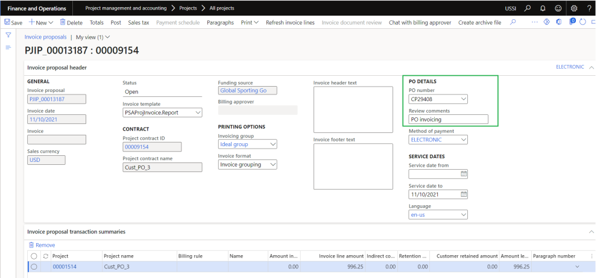Expand the Invoice template dropdown
603x278 pixels.
198,113
